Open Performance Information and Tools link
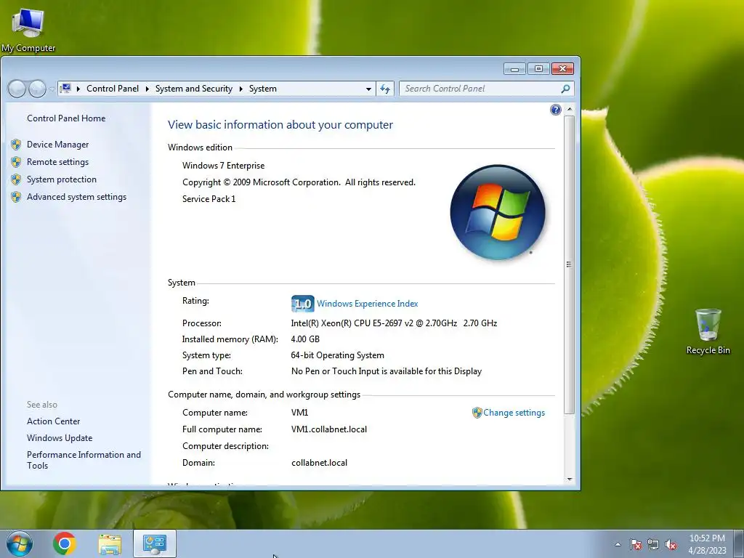This screenshot has height=558, width=744. pos(84,460)
